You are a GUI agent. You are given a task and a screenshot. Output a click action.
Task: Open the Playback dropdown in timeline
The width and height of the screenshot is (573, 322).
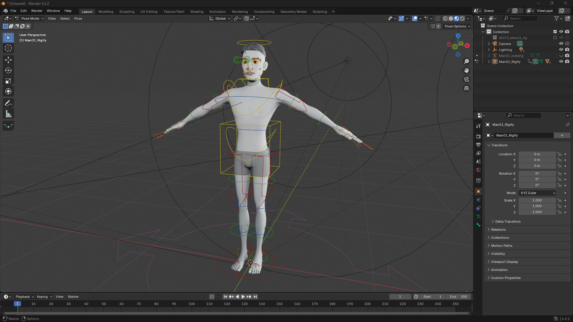(x=24, y=297)
